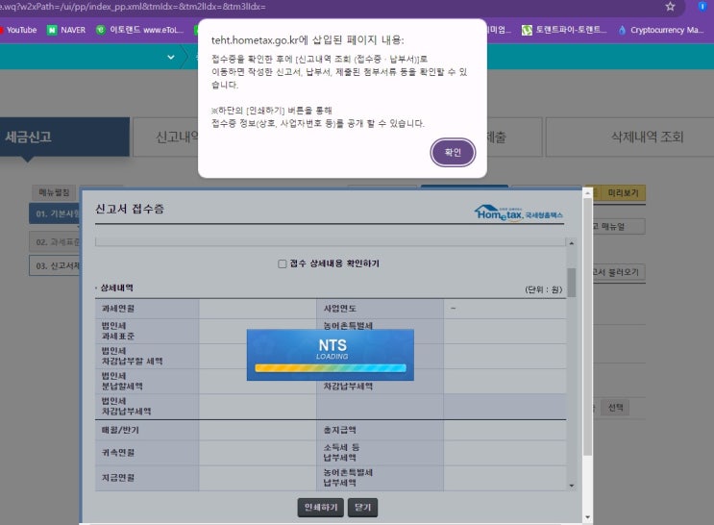
Task: Open the 토렌트파이 bookmark
Action: tap(564, 30)
